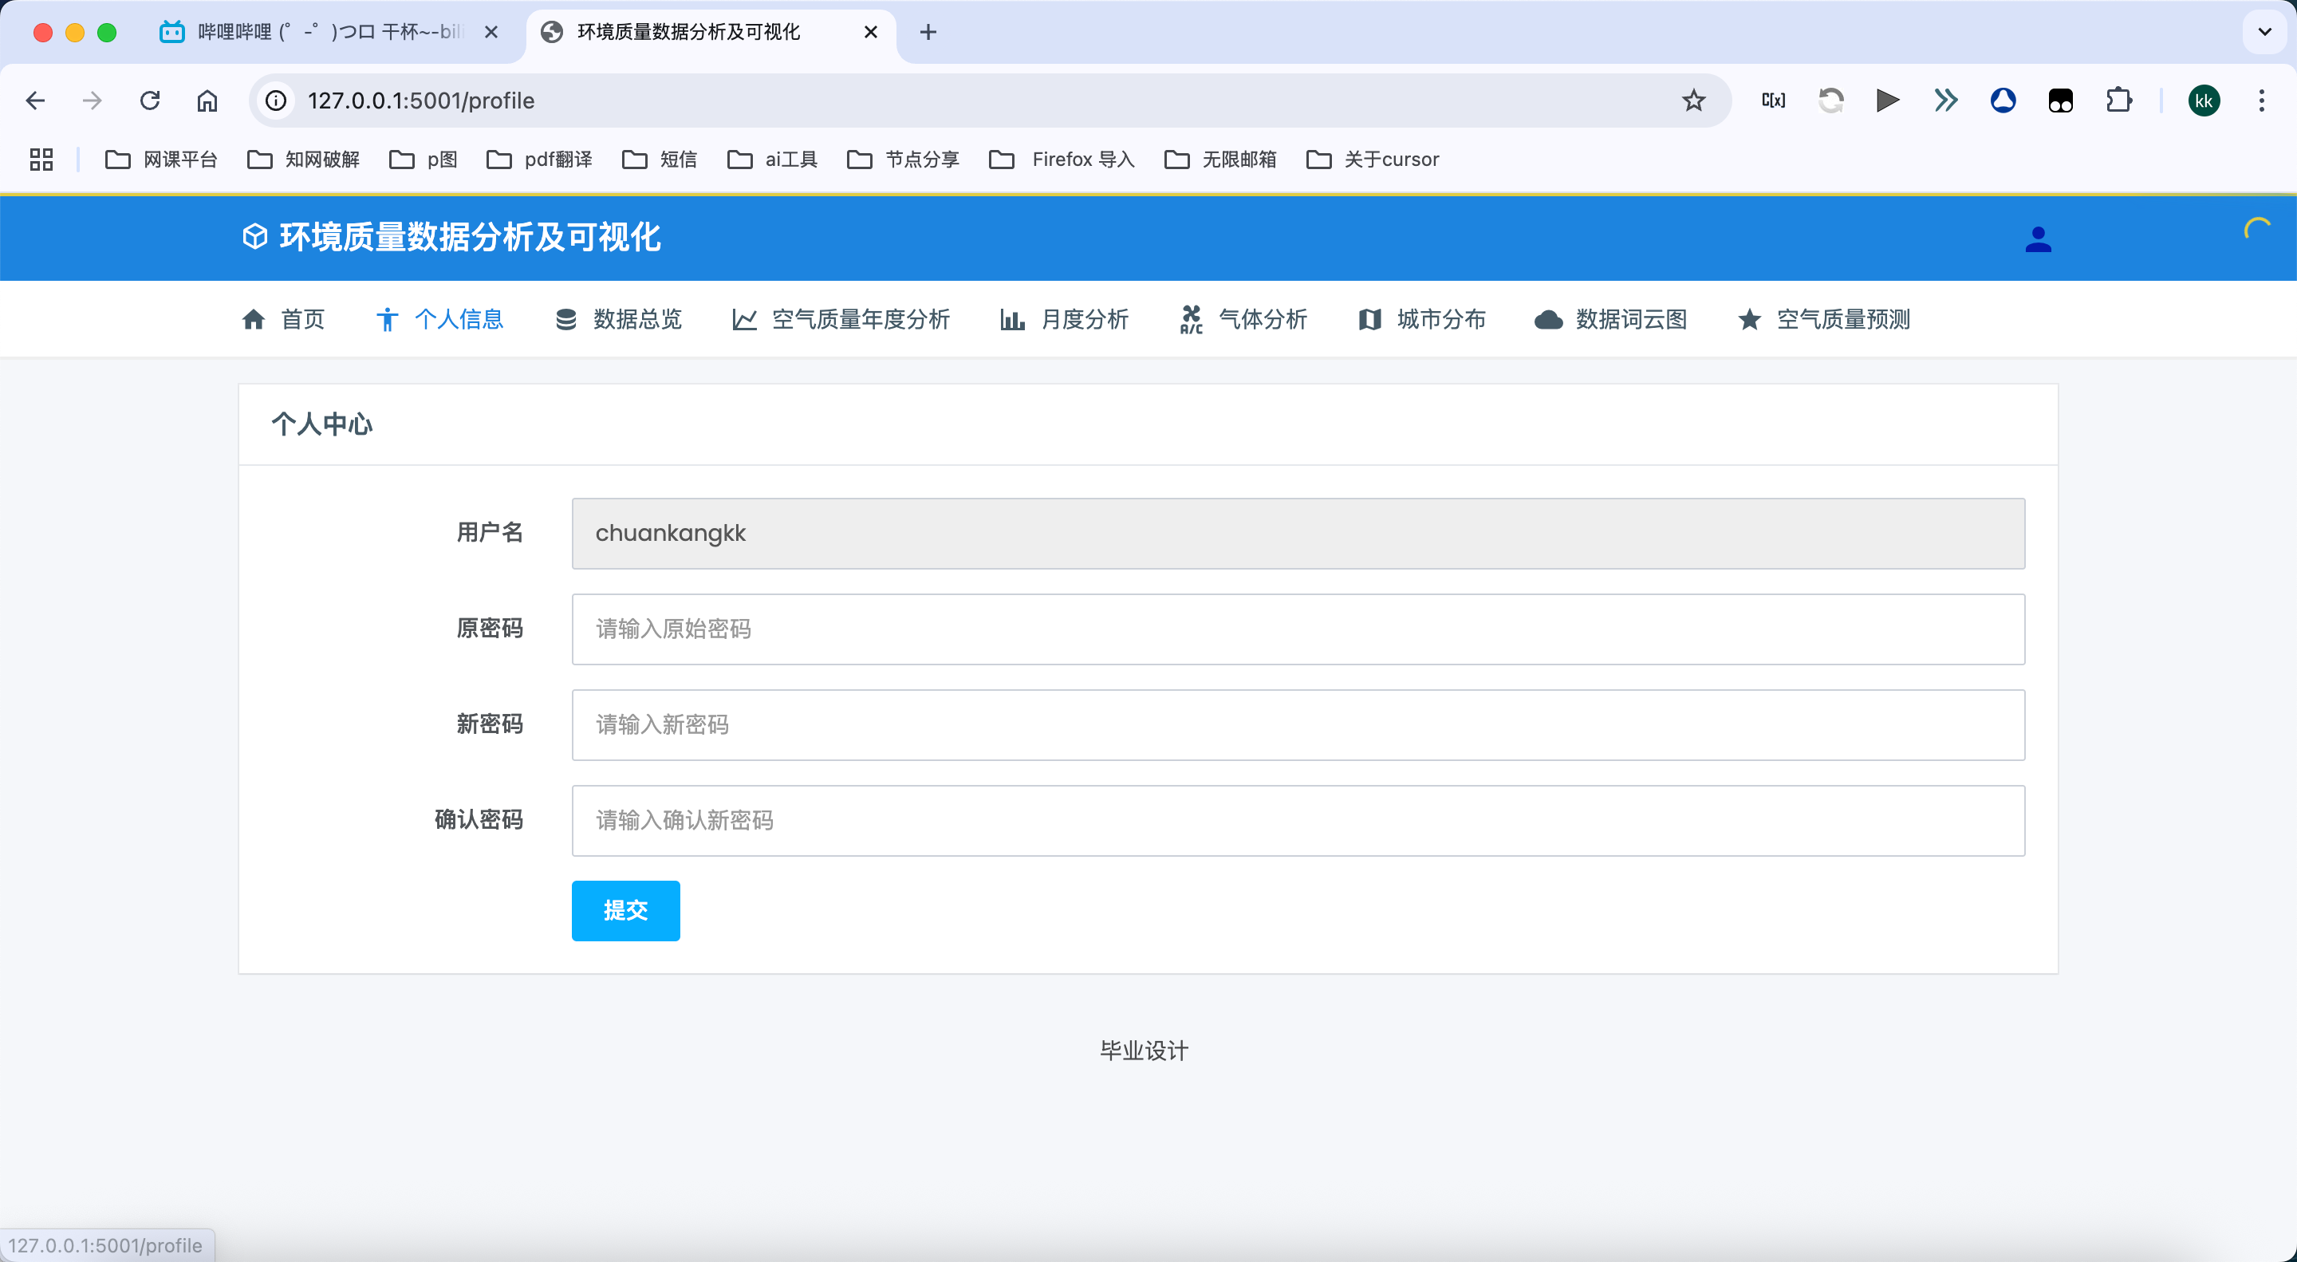
Task: Open the 数据总览 navigation item
Action: coord(618,319)
